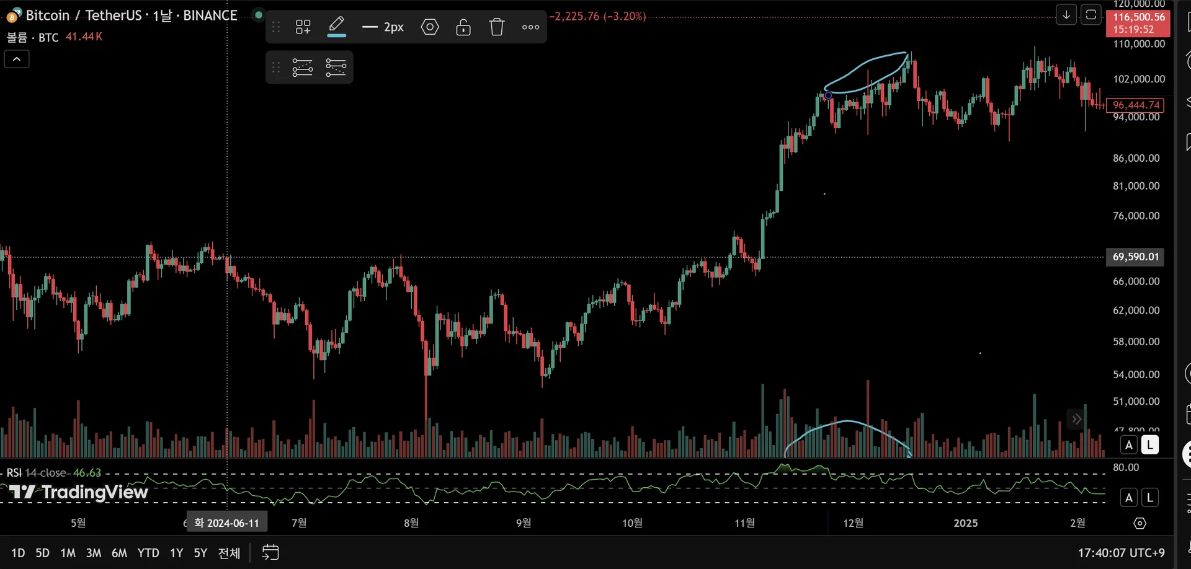This screenshot has height=569, width=1191.
Task: Click the square restore icon at top right
Action: click(x=1091, y=15)
